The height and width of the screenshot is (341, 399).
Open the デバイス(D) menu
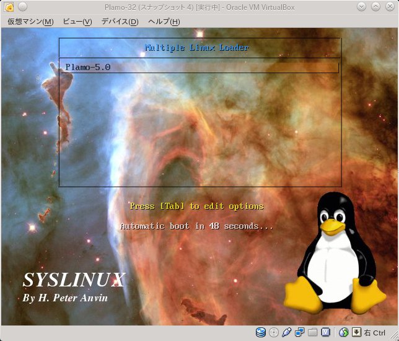[120, 22]
